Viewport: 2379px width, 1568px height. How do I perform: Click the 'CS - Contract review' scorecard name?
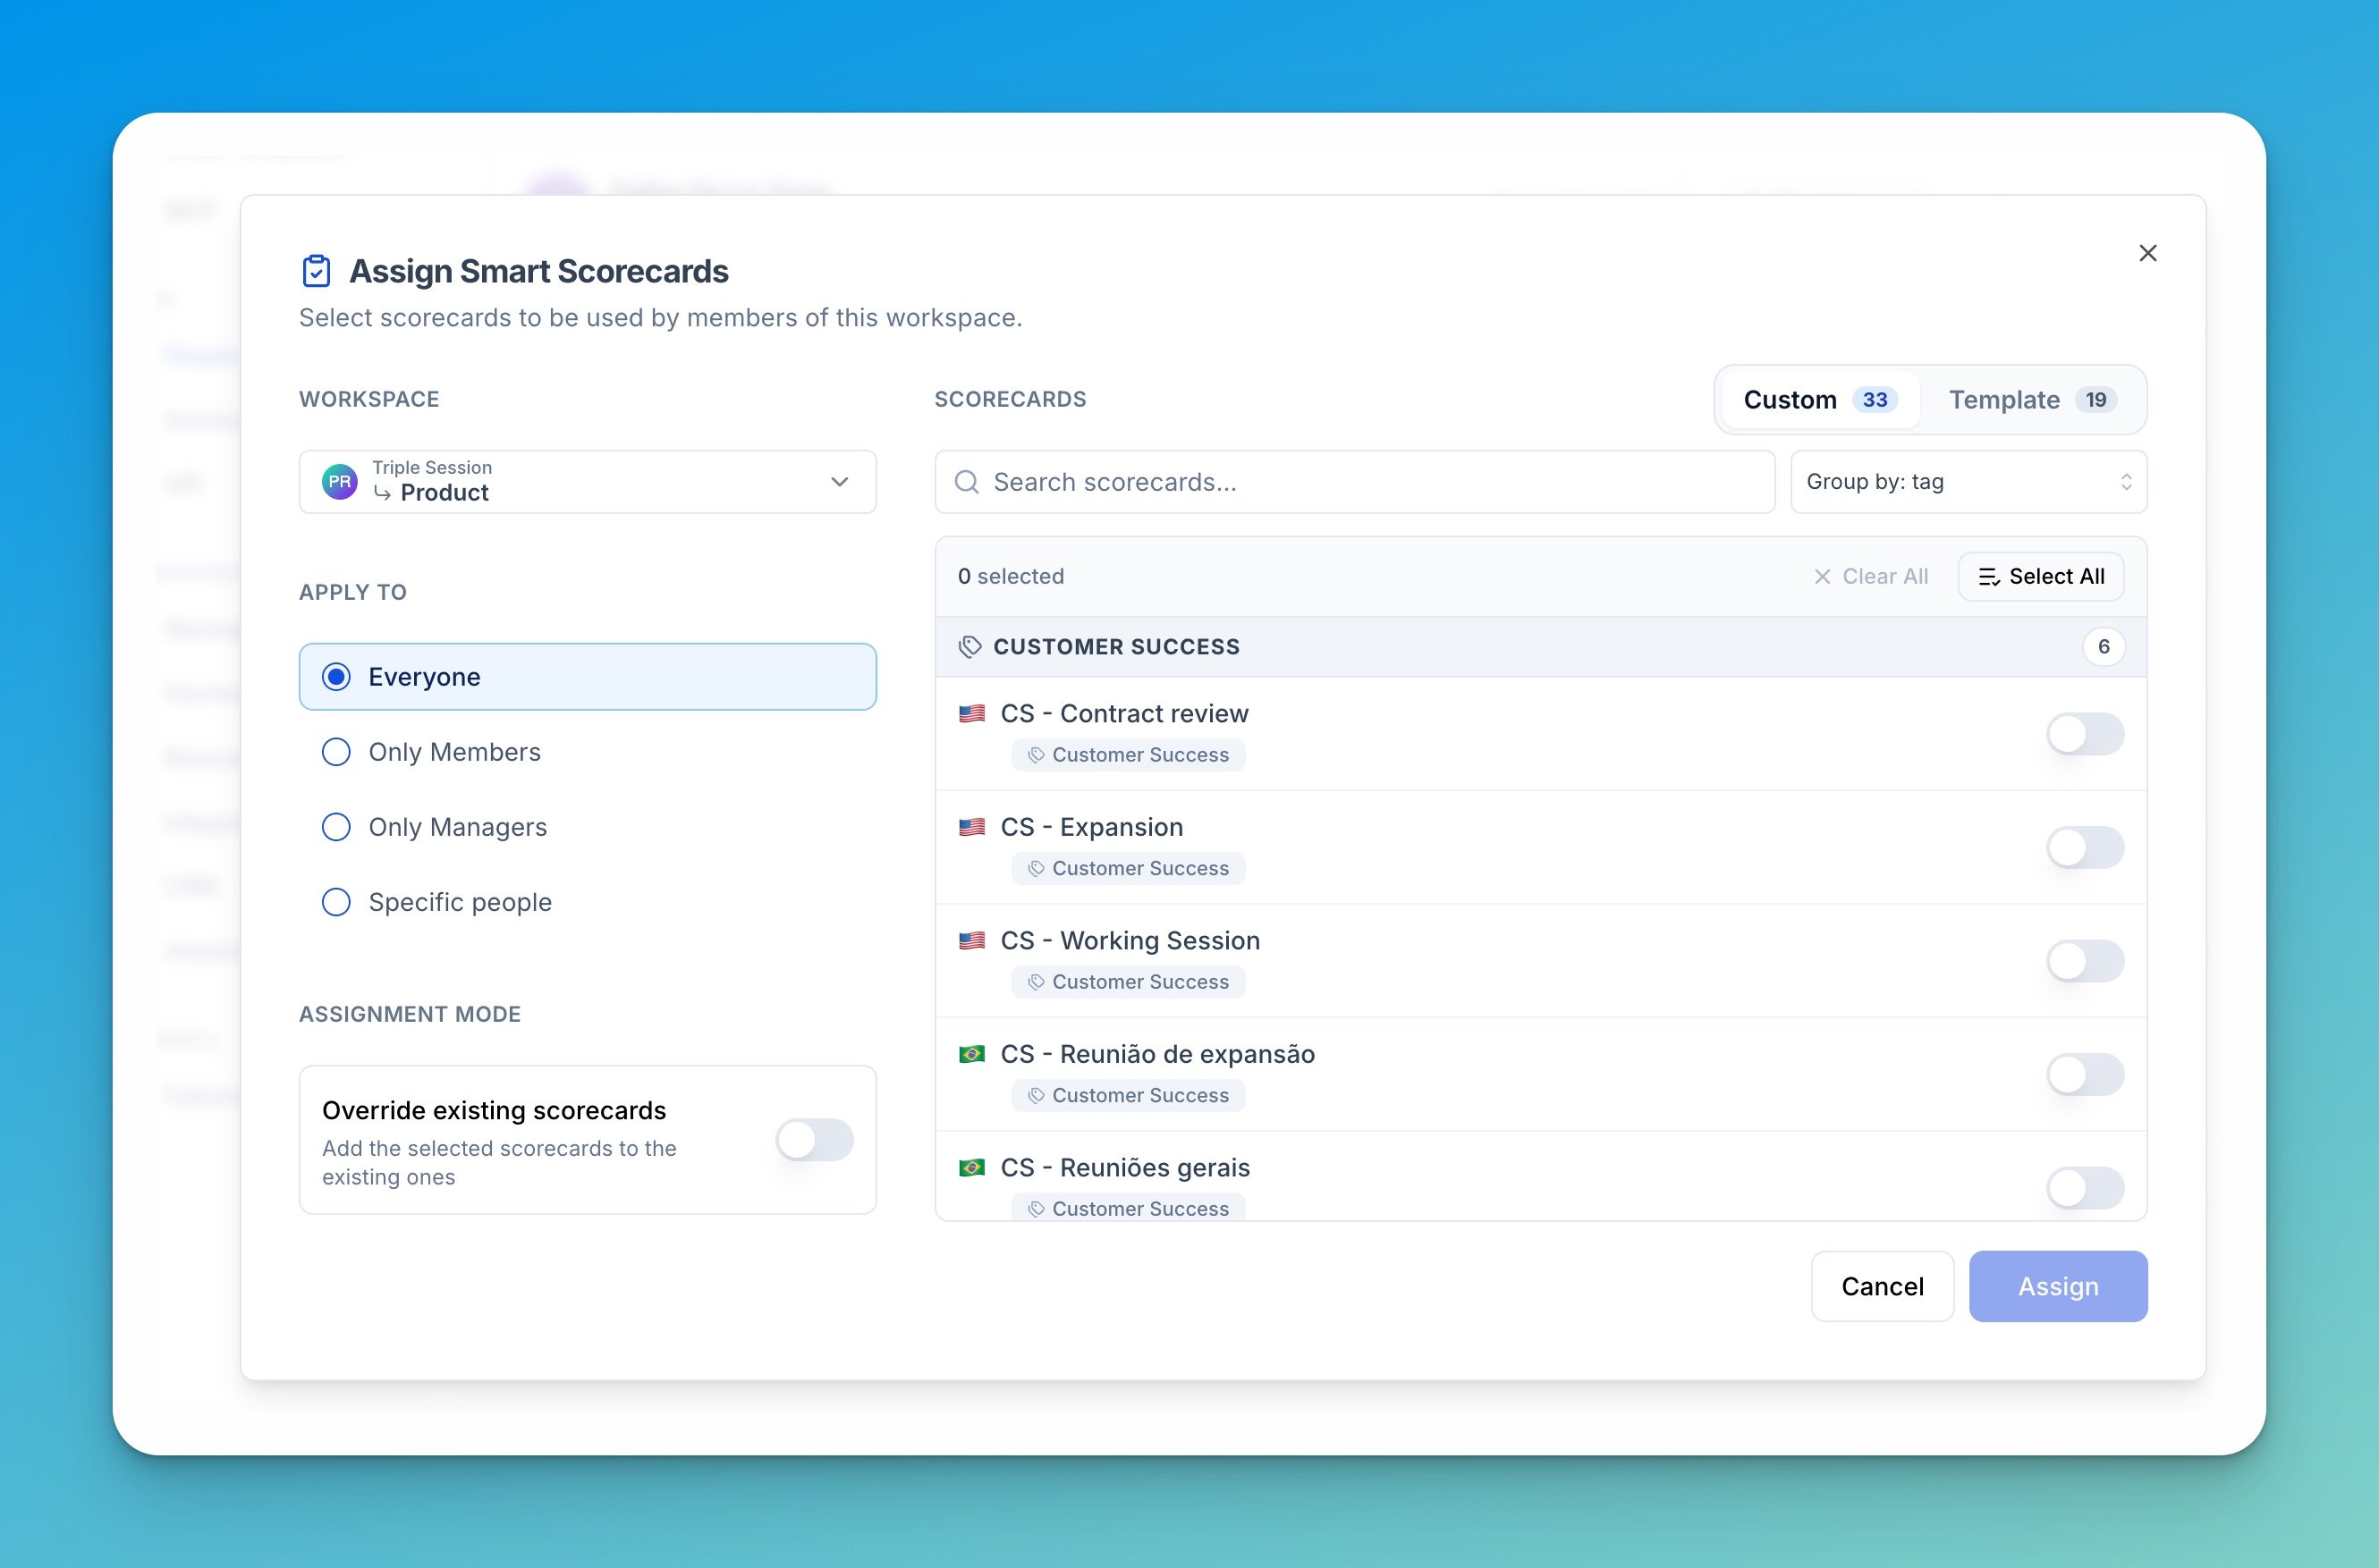(x=1124, y=714)
